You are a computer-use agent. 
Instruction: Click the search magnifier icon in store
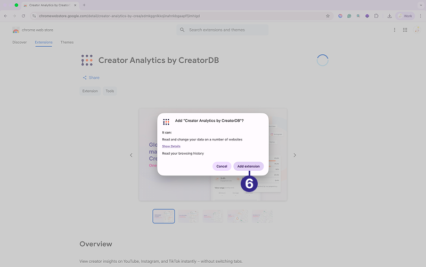tap(182, 30)
